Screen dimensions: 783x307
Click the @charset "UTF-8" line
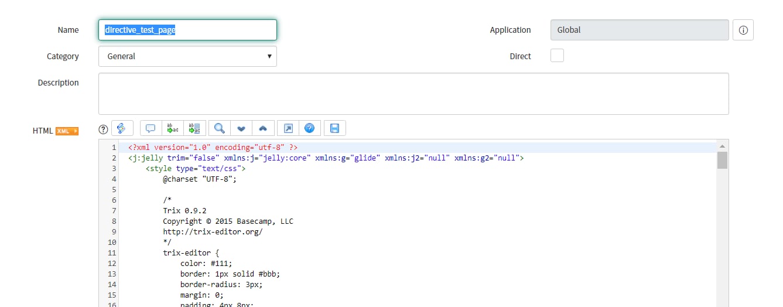point(200,179)
